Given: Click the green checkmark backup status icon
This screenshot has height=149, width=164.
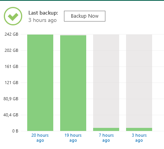Looking at the screenshot, I should [13, 16].
